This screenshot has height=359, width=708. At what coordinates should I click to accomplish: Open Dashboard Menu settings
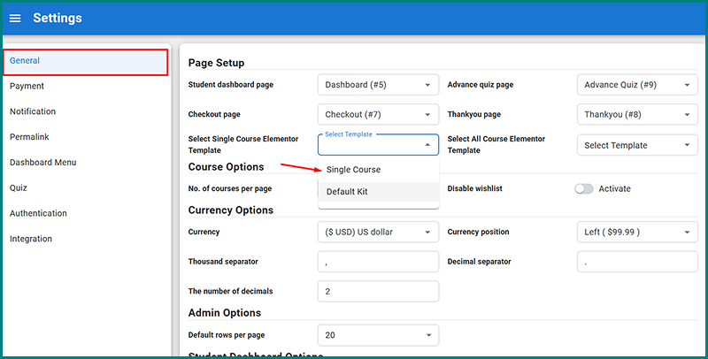[42, 163]
